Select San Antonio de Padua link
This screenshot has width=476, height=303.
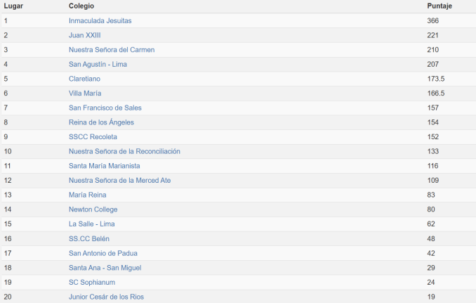point(103,253)
